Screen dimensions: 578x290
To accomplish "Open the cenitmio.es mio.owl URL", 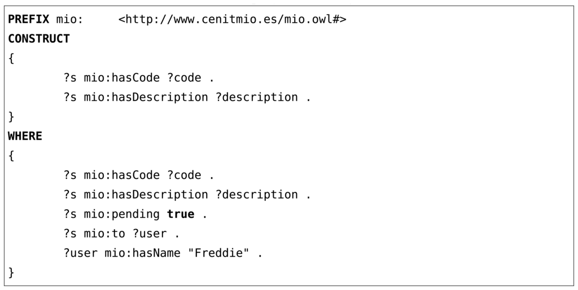I will coord(232,20).
